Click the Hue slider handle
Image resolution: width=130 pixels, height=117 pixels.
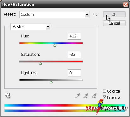click(55, 45)
